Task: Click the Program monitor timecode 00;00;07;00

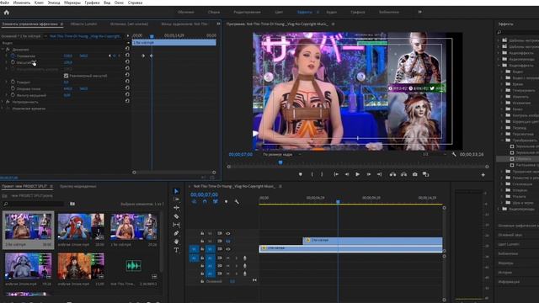Action: (241, 155)
